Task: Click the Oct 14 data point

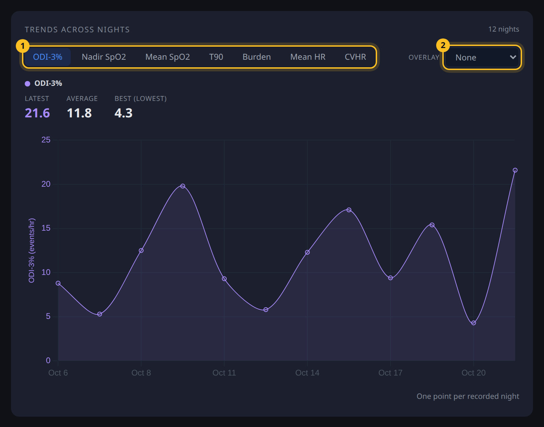Action: [307, 252]
